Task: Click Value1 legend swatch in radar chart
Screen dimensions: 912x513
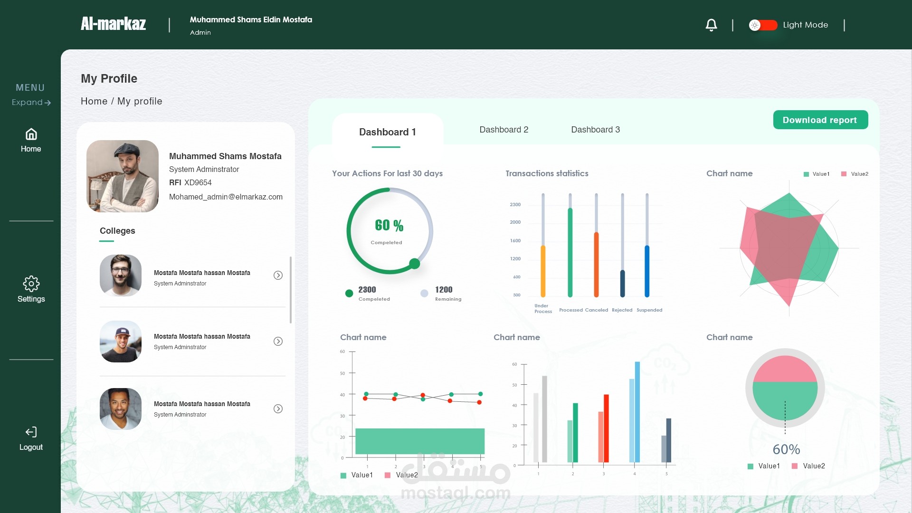Action: (x=806, y=174)
